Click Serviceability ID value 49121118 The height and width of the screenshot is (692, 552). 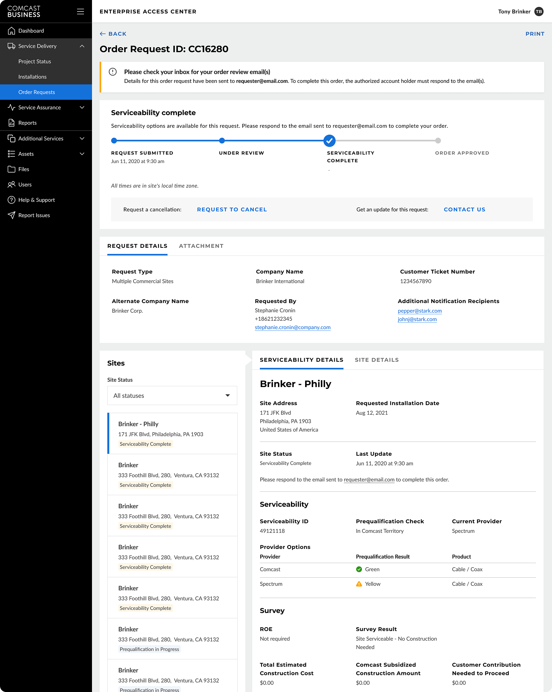click(272, 531)
